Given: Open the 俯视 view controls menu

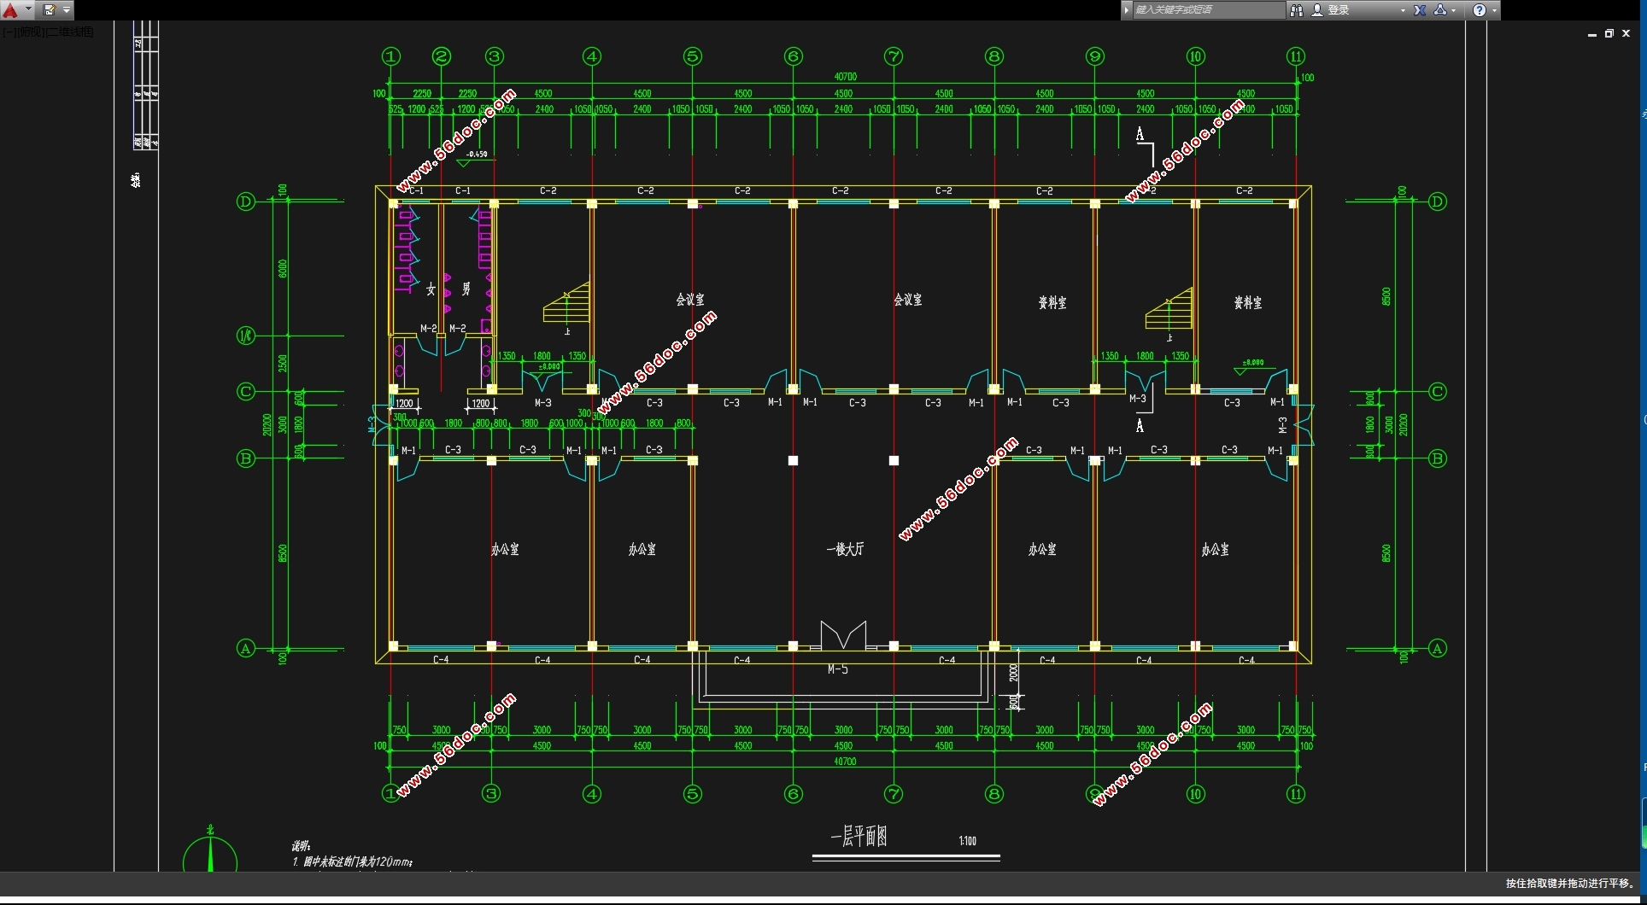Looking at the screenshot, I should pos(31,32).
